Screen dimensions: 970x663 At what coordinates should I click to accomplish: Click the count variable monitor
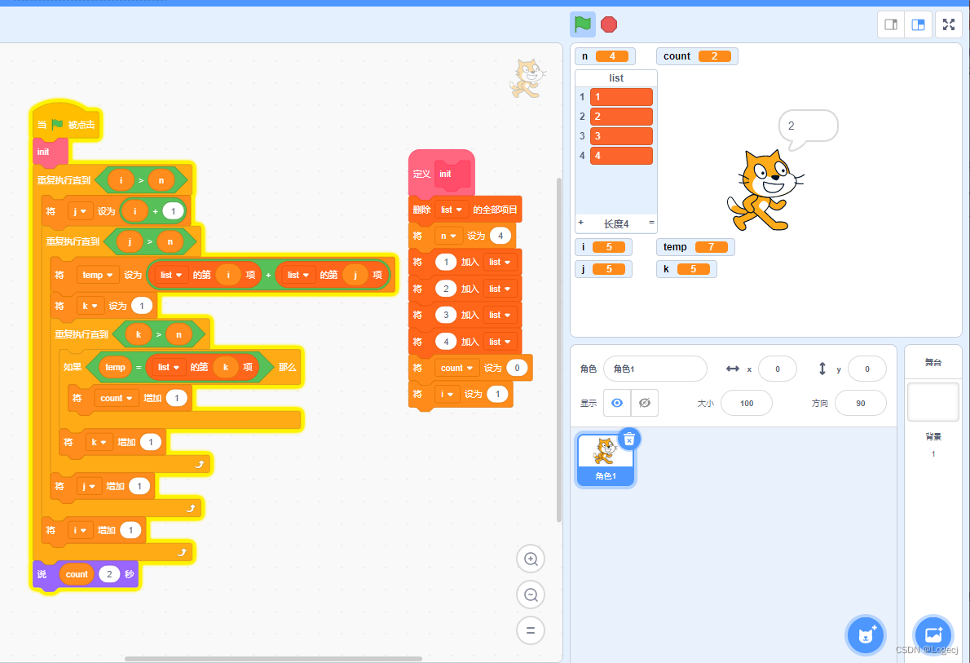coord(697,56)
